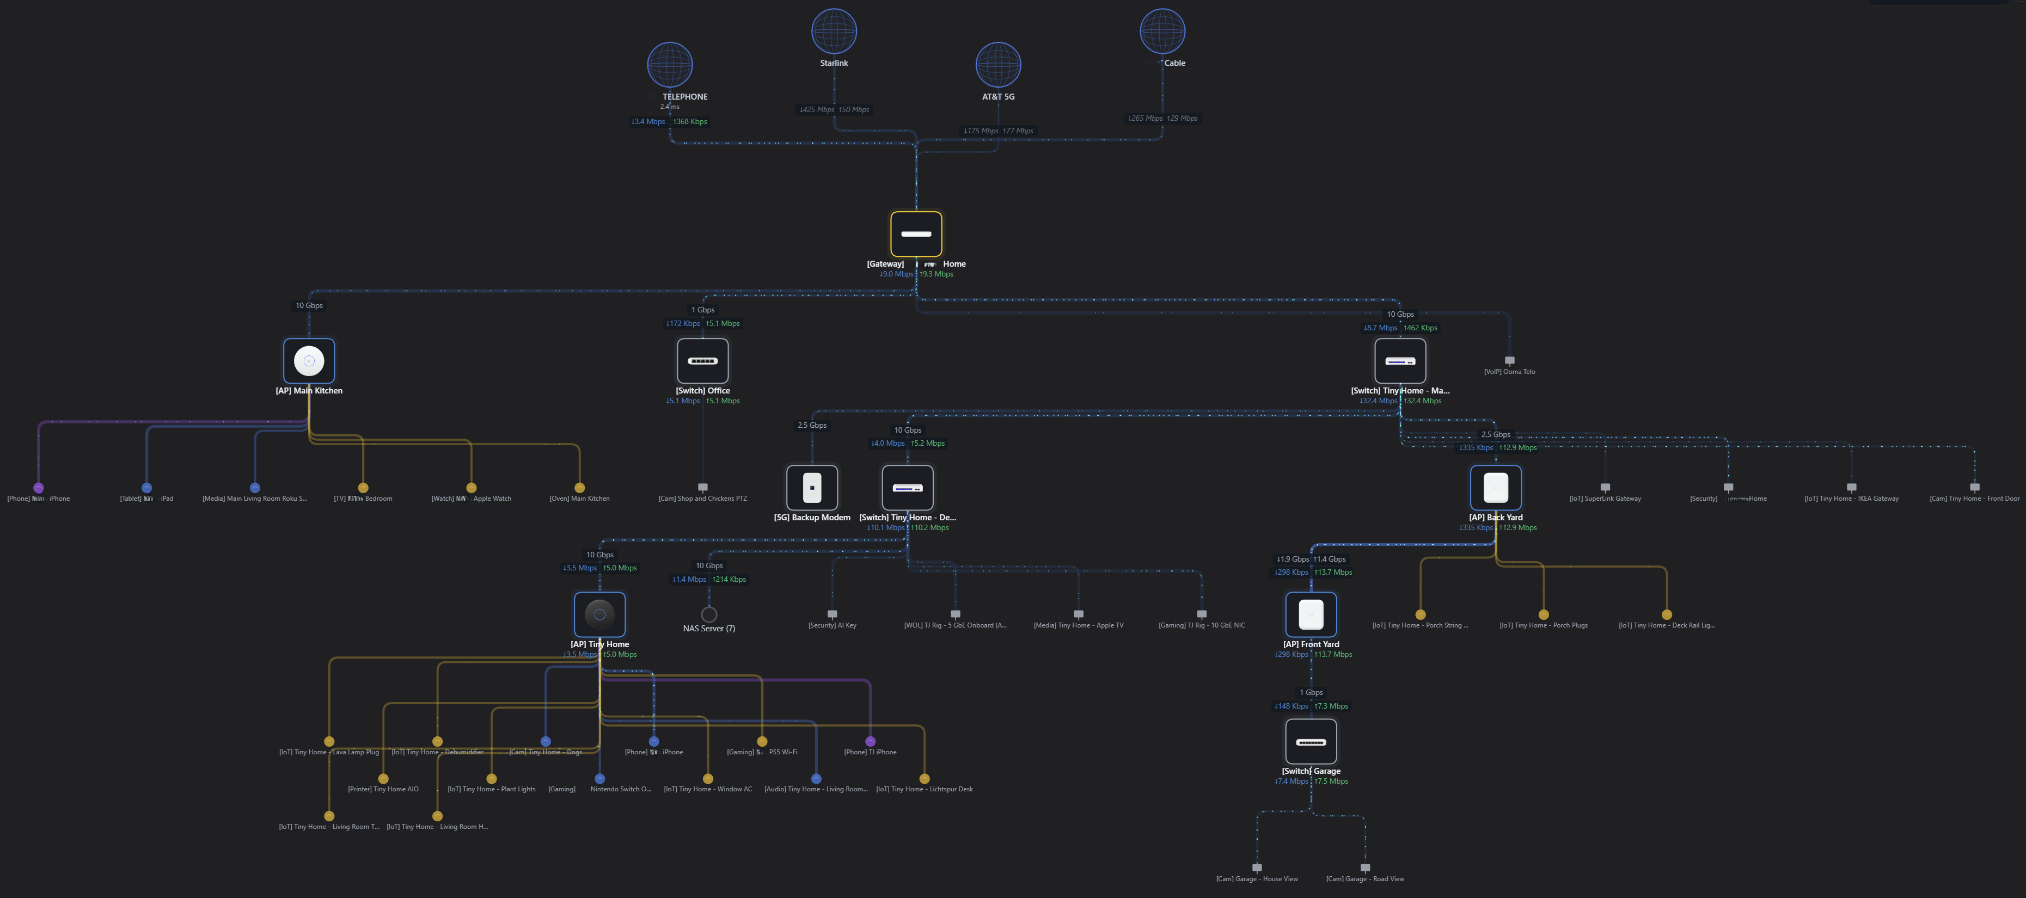
Task: Click the Cable internet globe icon
Action: point(1162,30)
